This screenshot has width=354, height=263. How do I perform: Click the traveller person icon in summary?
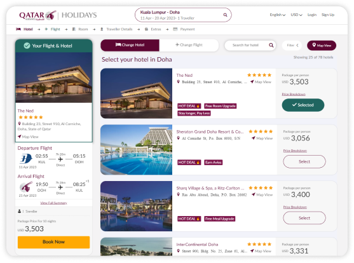pyautogui.click(x=20, y=212)
